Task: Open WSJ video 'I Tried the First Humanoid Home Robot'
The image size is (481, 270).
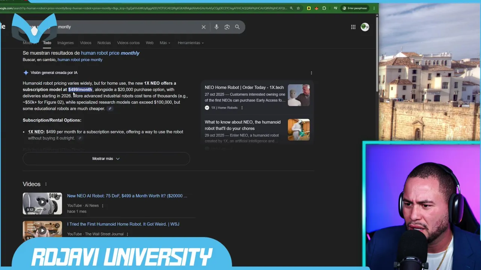Action: tap(123, 224)
